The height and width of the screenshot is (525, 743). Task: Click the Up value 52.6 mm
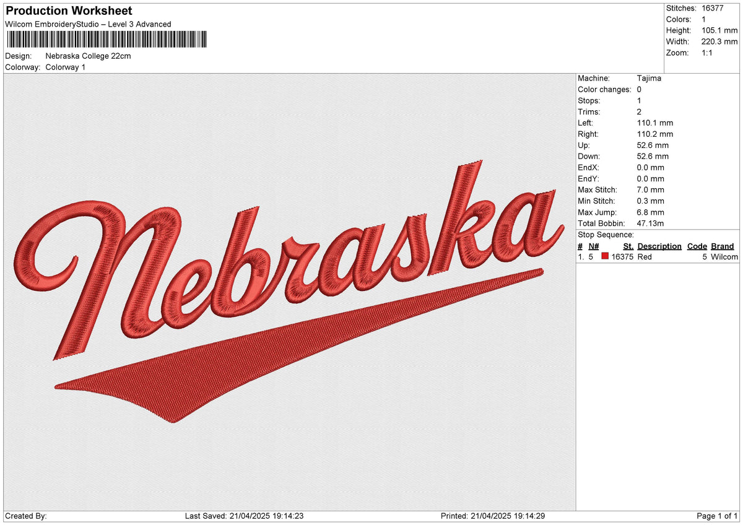tap(653, 145)
